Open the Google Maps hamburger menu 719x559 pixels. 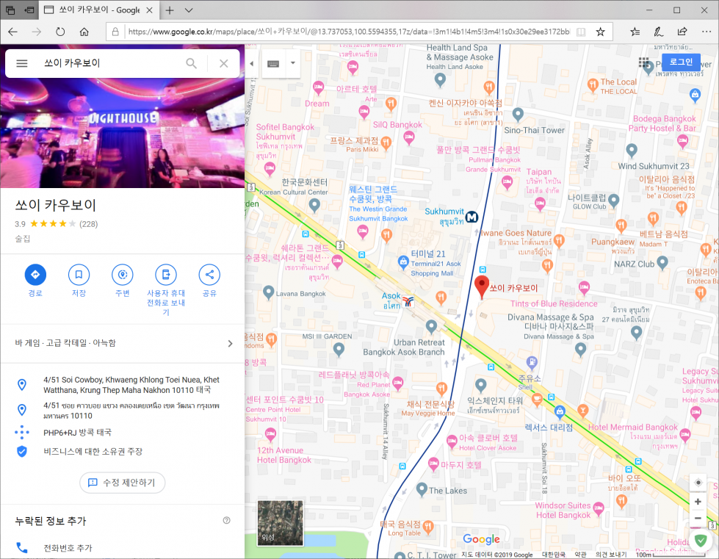tap(22, 63)
